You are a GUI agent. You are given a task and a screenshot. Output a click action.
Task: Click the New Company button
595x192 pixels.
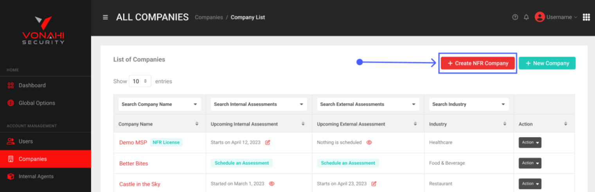pyautogui.click(x=547, y=63)
